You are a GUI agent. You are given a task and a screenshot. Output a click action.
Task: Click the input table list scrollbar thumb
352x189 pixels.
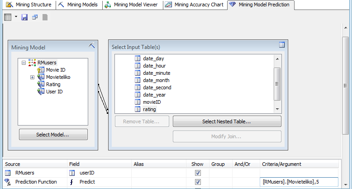(277, 84)
